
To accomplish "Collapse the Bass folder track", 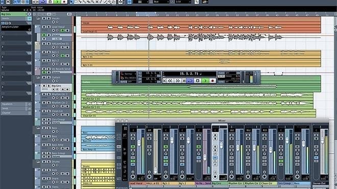I will point(38,128).
